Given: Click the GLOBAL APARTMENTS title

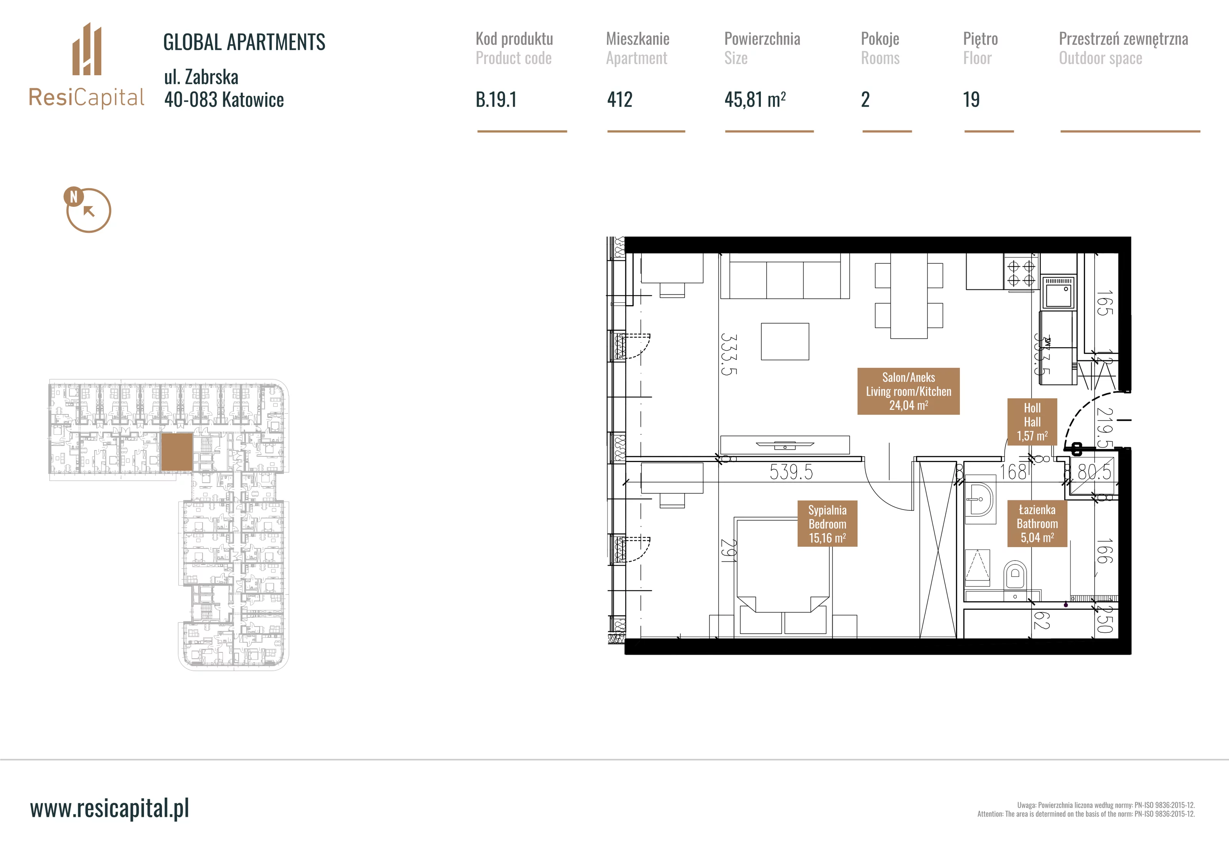Looking at the screenshot, I should coord(244,42).
